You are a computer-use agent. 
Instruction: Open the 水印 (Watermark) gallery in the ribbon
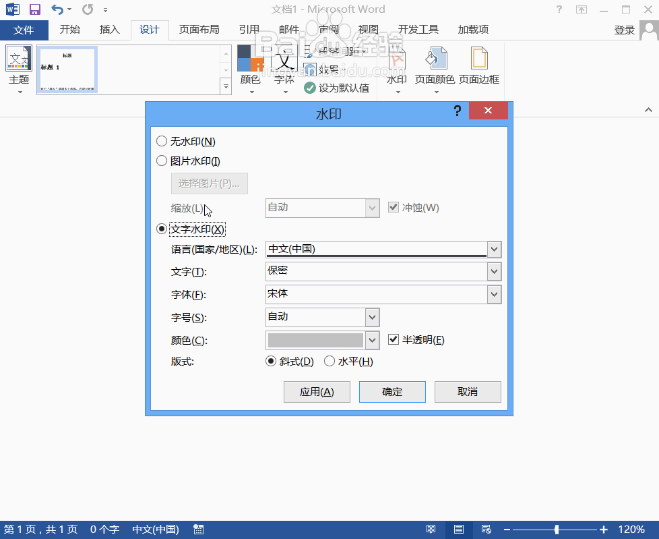397,65
